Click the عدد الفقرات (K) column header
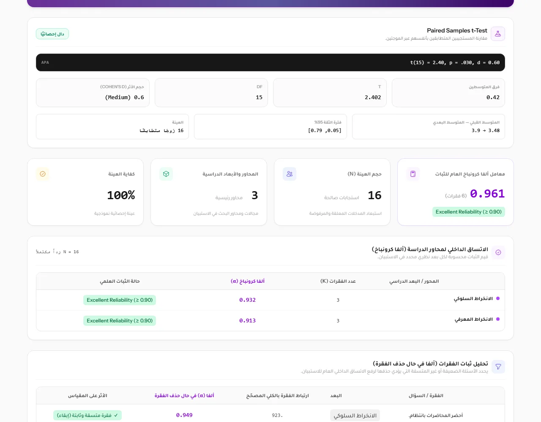This screenshot has height=422, width=541. [338, 281]
